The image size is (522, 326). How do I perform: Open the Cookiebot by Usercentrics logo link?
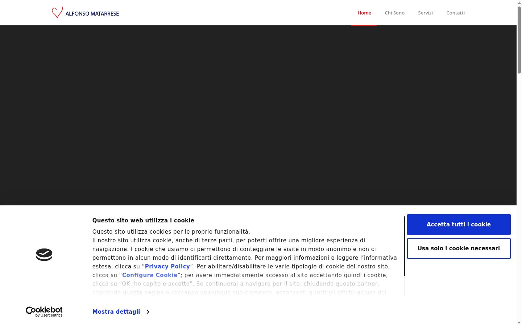coord(44,312)
